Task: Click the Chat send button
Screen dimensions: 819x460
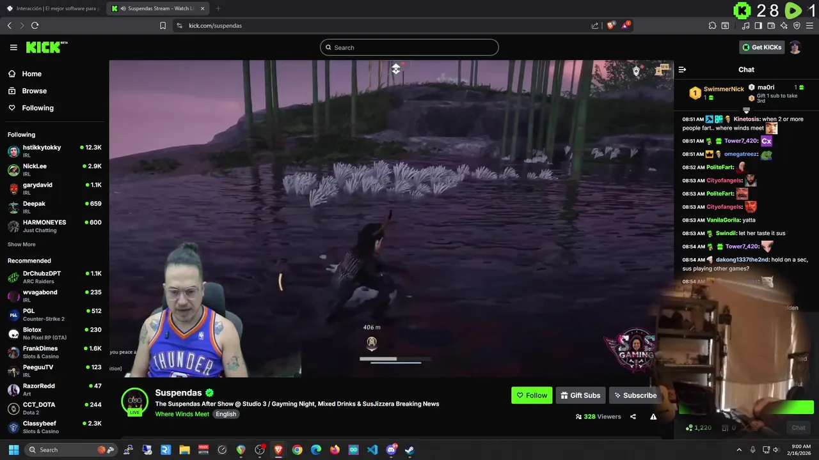Action: click(x=798, y=428)
